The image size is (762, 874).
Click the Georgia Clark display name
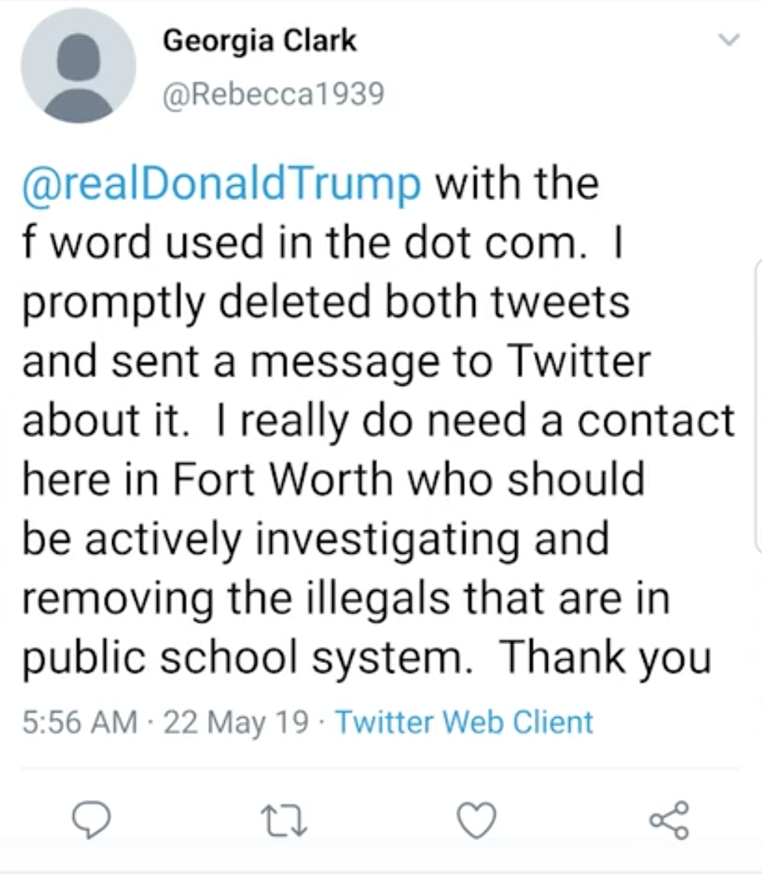259,41
